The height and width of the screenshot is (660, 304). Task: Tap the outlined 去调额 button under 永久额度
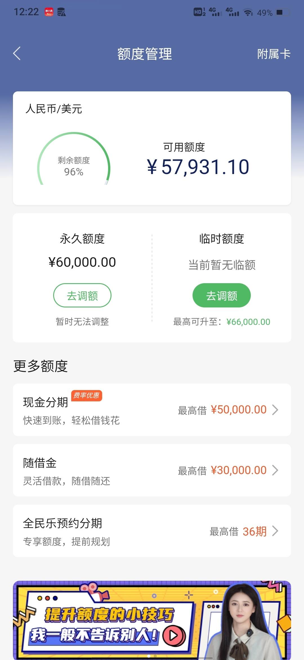(82, 295)
